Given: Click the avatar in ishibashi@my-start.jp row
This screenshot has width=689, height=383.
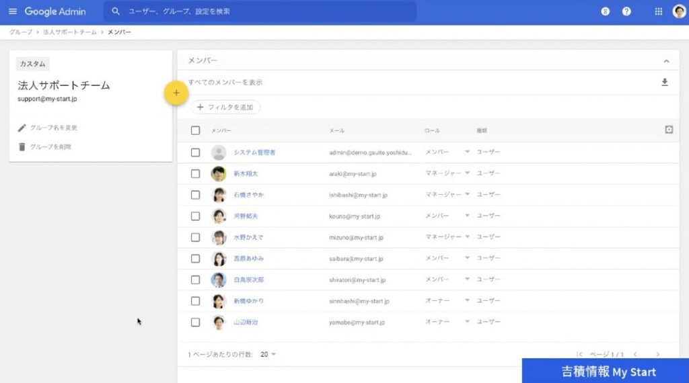Looking at the screenshot, I should coord(219,195).
